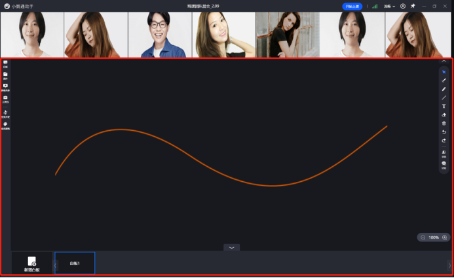The image size is (454, 278).
Task: Select the text T tool
Action: [444, 106]
